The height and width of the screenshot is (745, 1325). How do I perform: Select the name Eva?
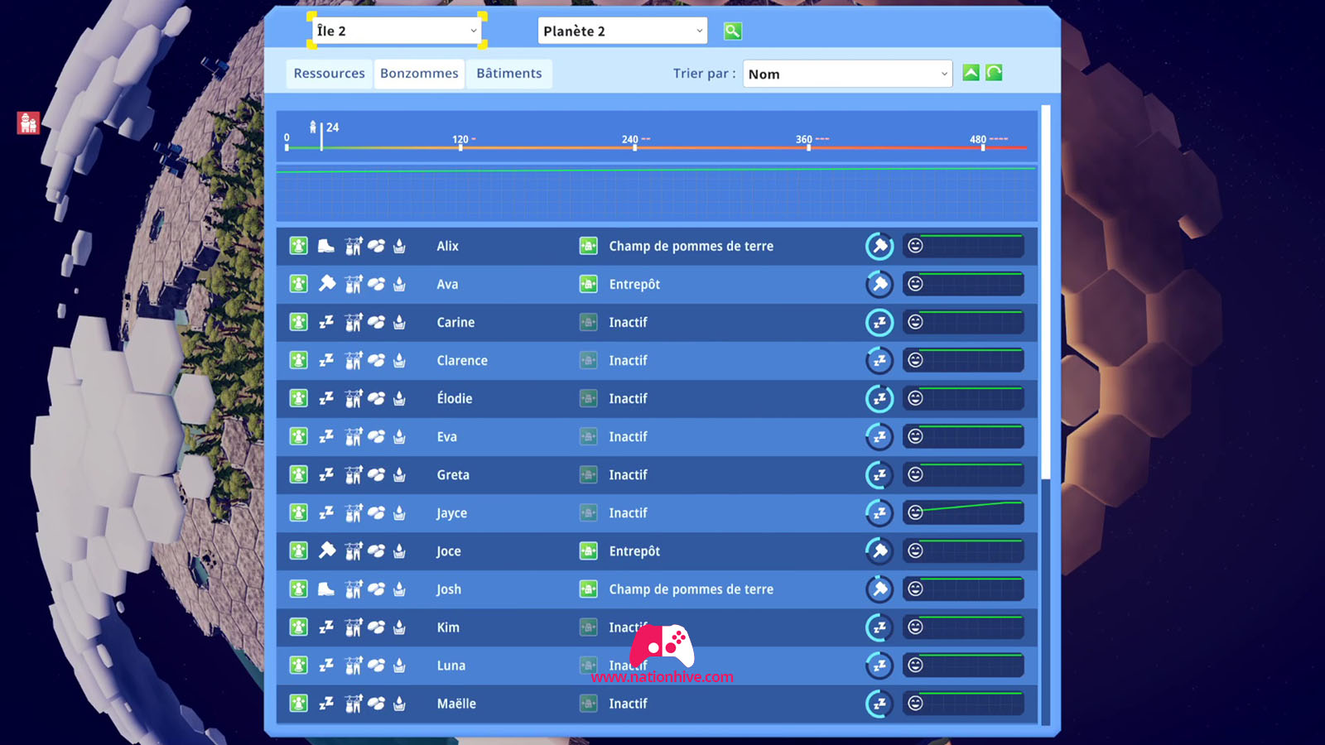tap(446, 436)
